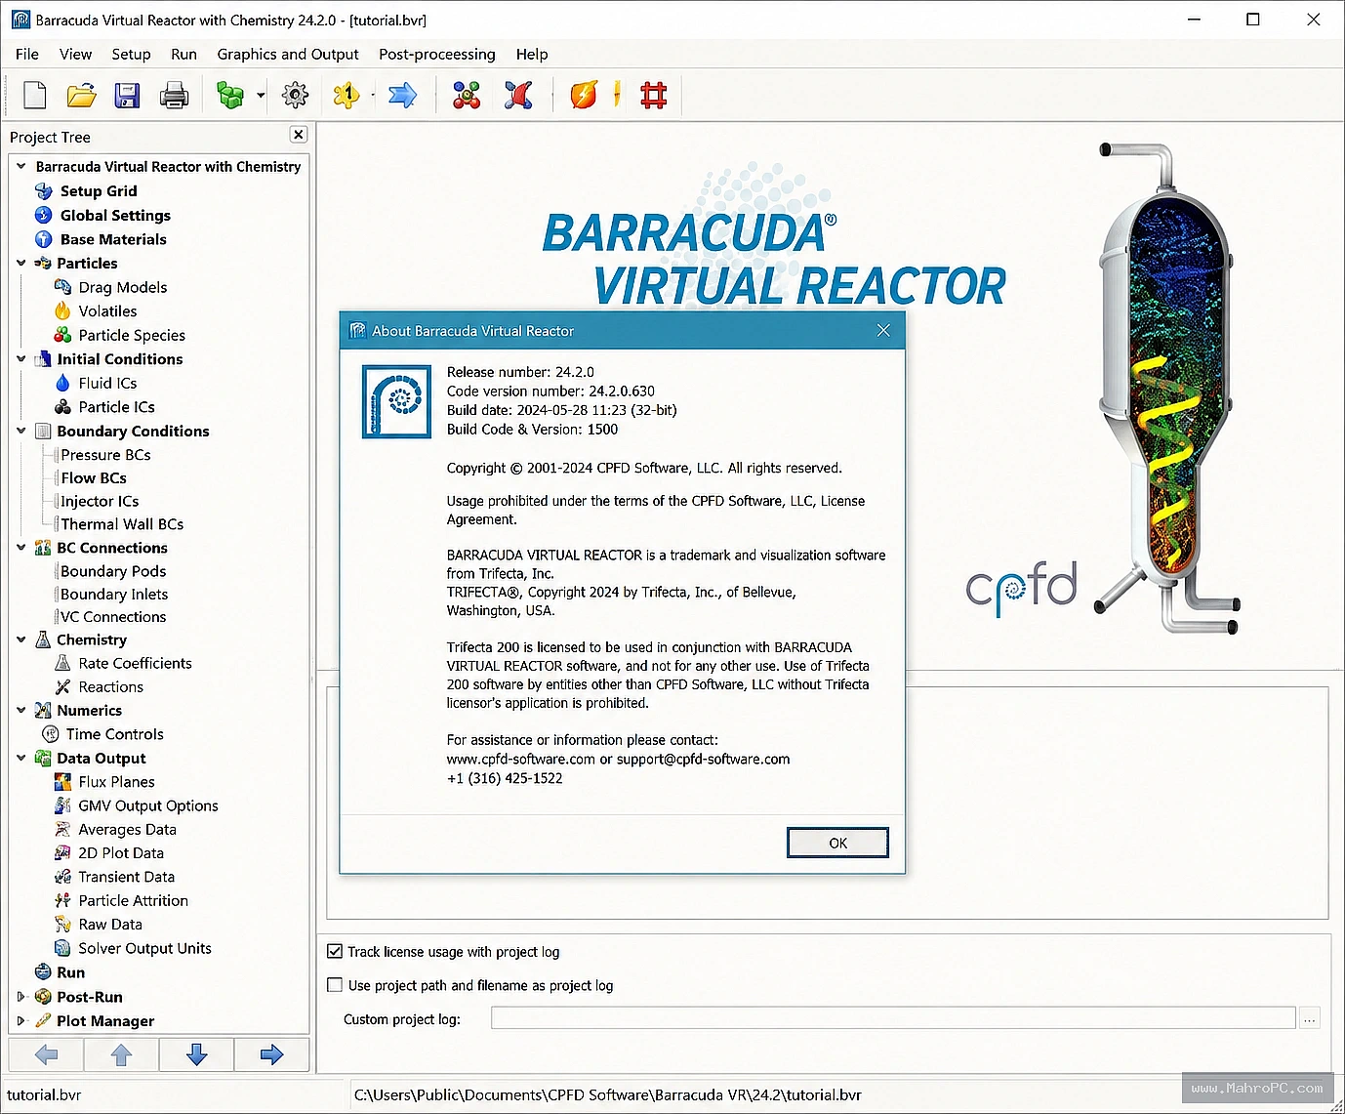Collapse the BC Connections tree node
Image resolution: width=1345 pixels, height=1114 pixels.
(20, 547)
